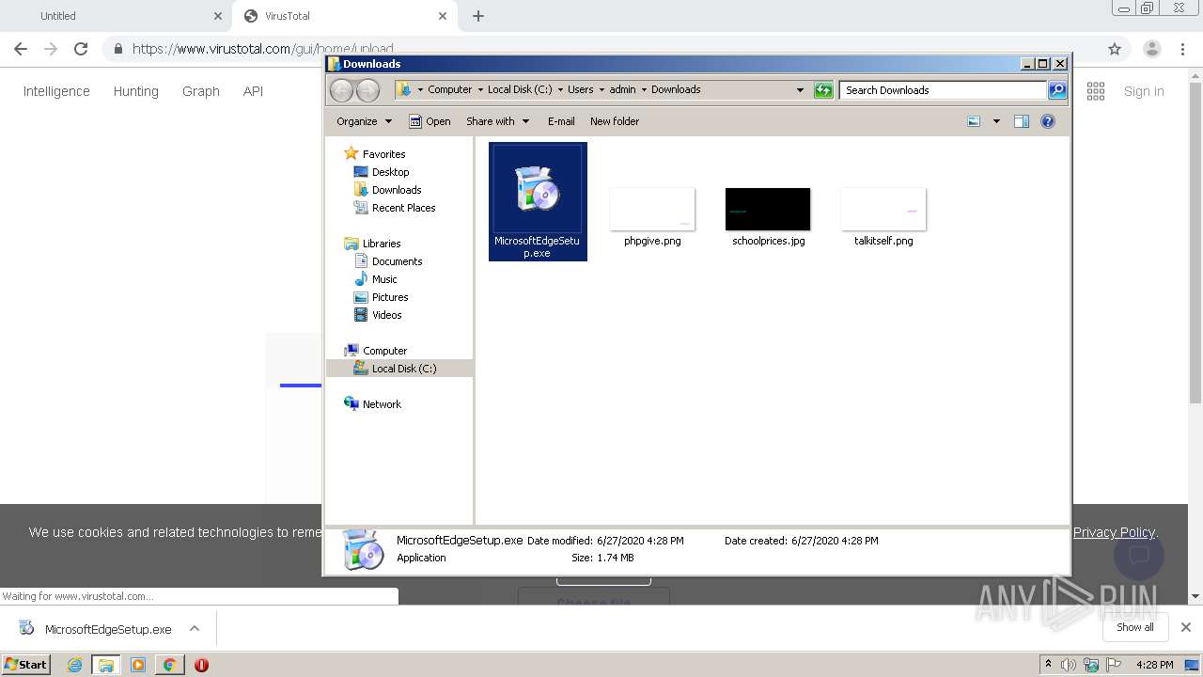Click Sign in on VirusTotal

[1144, 91]
